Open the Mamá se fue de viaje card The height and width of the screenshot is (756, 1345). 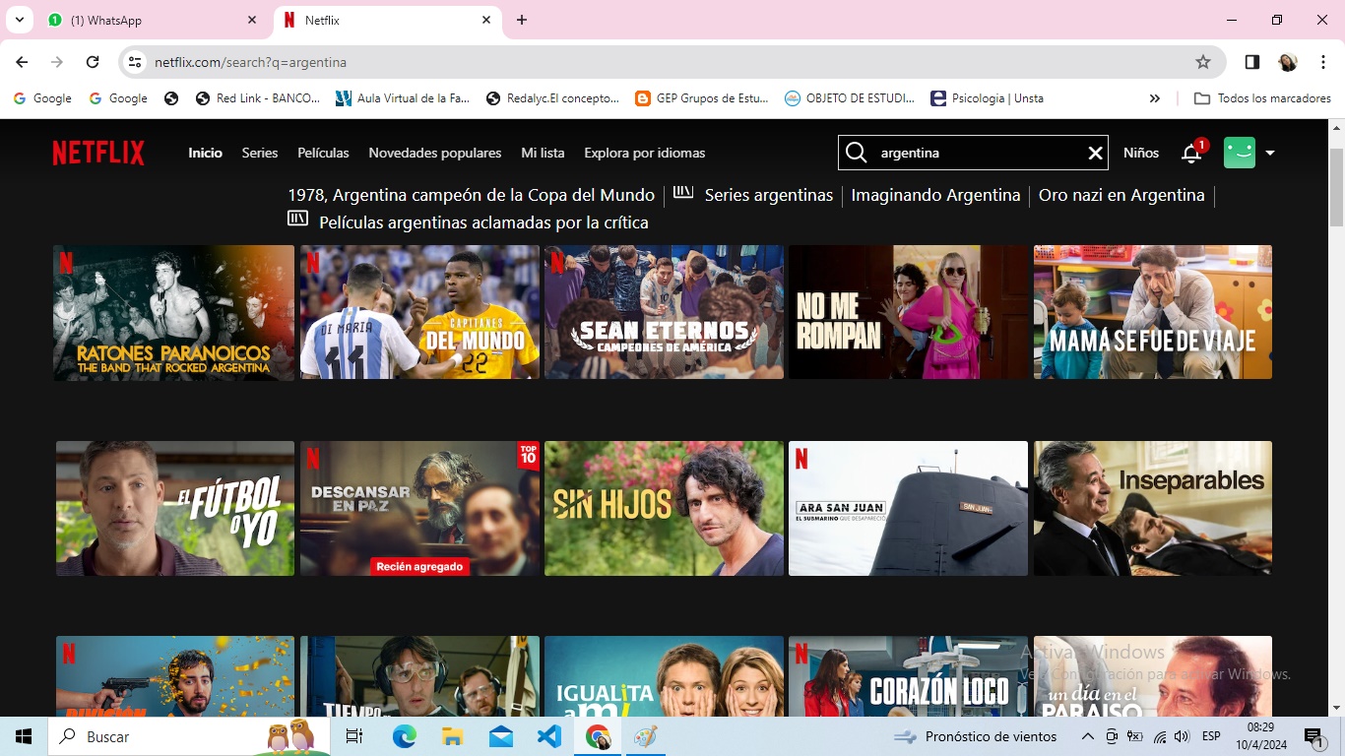coord(1153,312)
